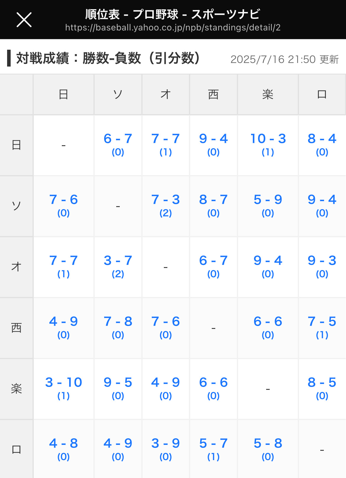This screenshot has height=478, width=346.
Task: Open オ vs ソ record 3 - 7 (2)
Action: click(118, 266)
